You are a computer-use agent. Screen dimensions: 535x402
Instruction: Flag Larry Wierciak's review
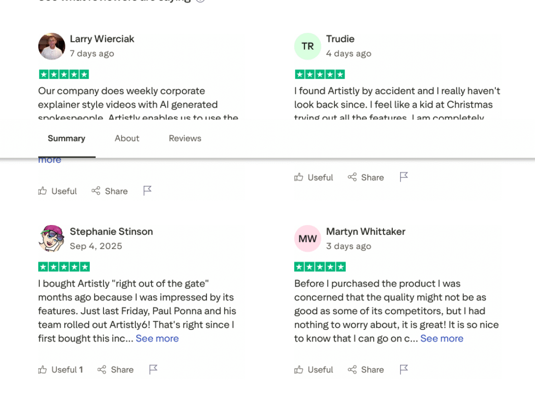[147, 191]
